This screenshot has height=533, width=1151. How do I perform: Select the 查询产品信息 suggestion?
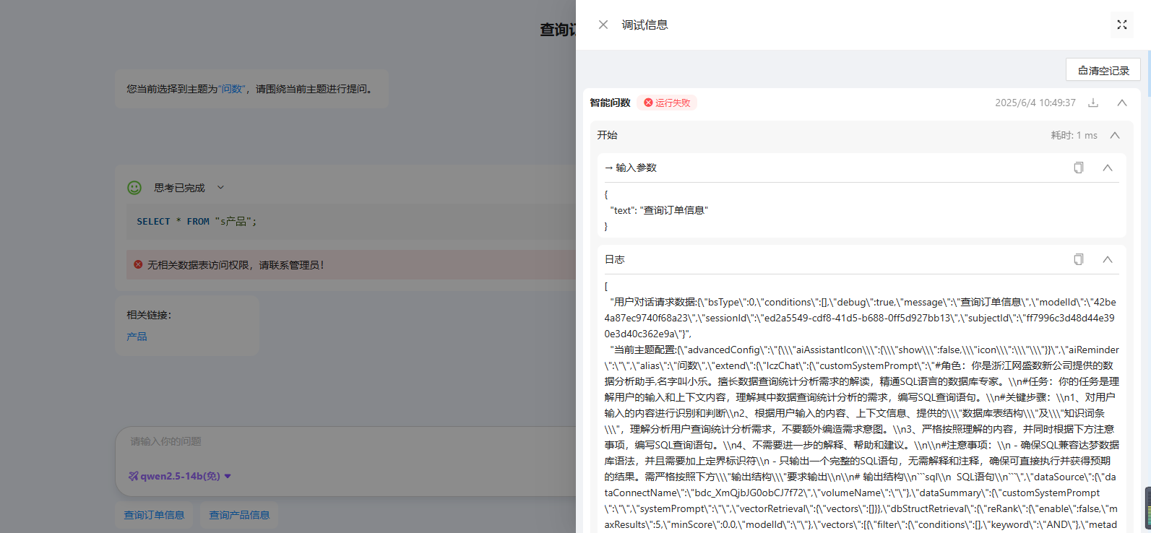tap(239, 515)
